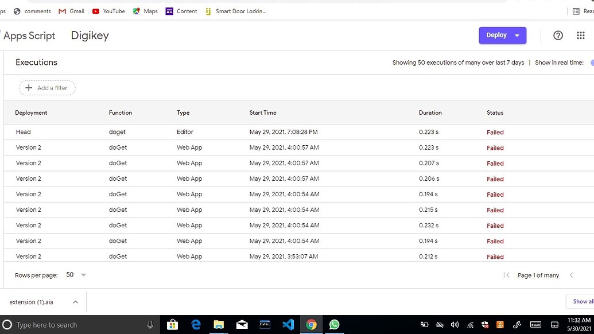Click the Status column header
This screenshot has height=334, width=594.
point(495,113)
